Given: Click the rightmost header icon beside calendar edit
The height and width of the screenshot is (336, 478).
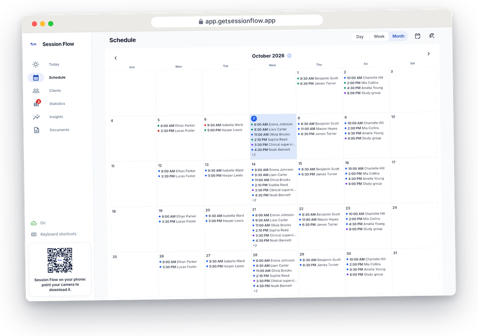Looking at the screenshot, I should (432, 36).
